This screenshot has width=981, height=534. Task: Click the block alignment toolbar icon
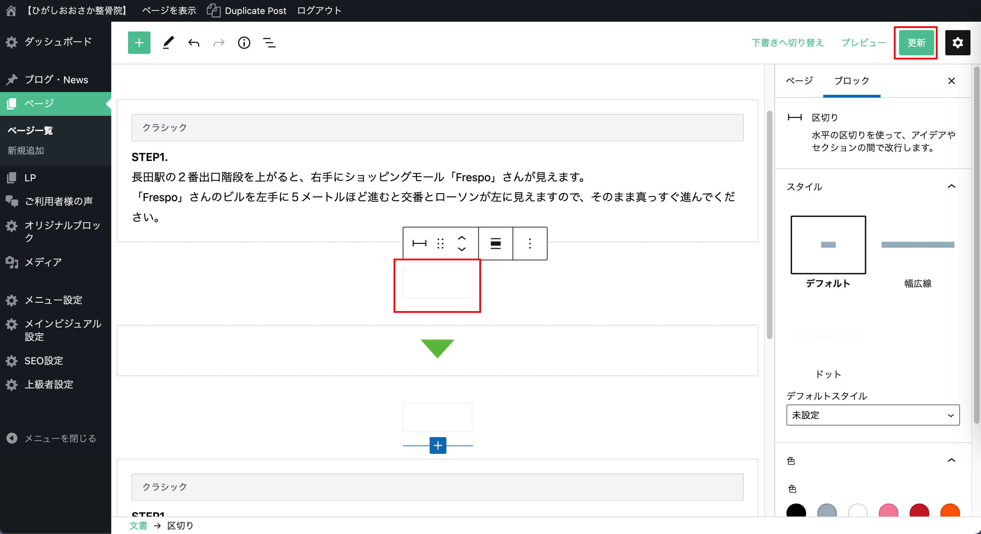495,244
